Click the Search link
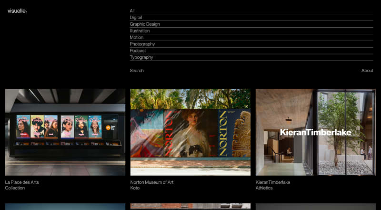The image size is (381, 210). 137,71
